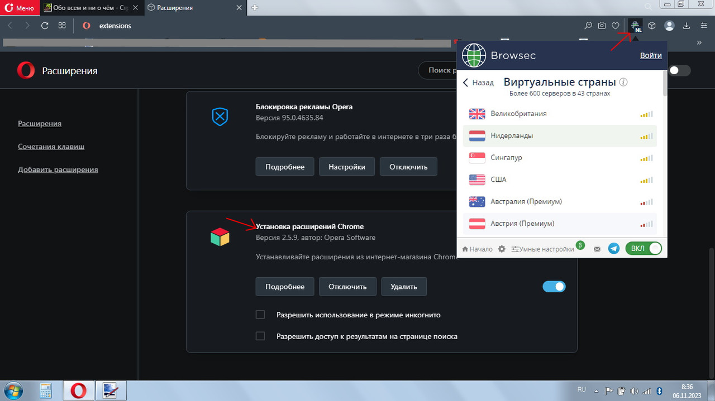Open Speed Dial start page grid icon
Screen dimensions: 715x401
62,26
